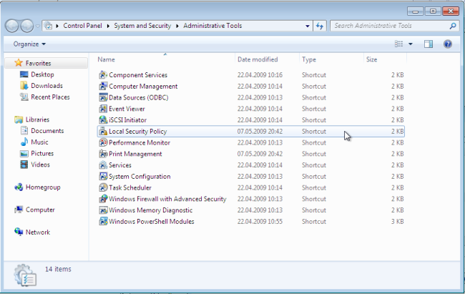
Task: Refresh the Administrative Tools folder
Action: click(x=320, y=26)
